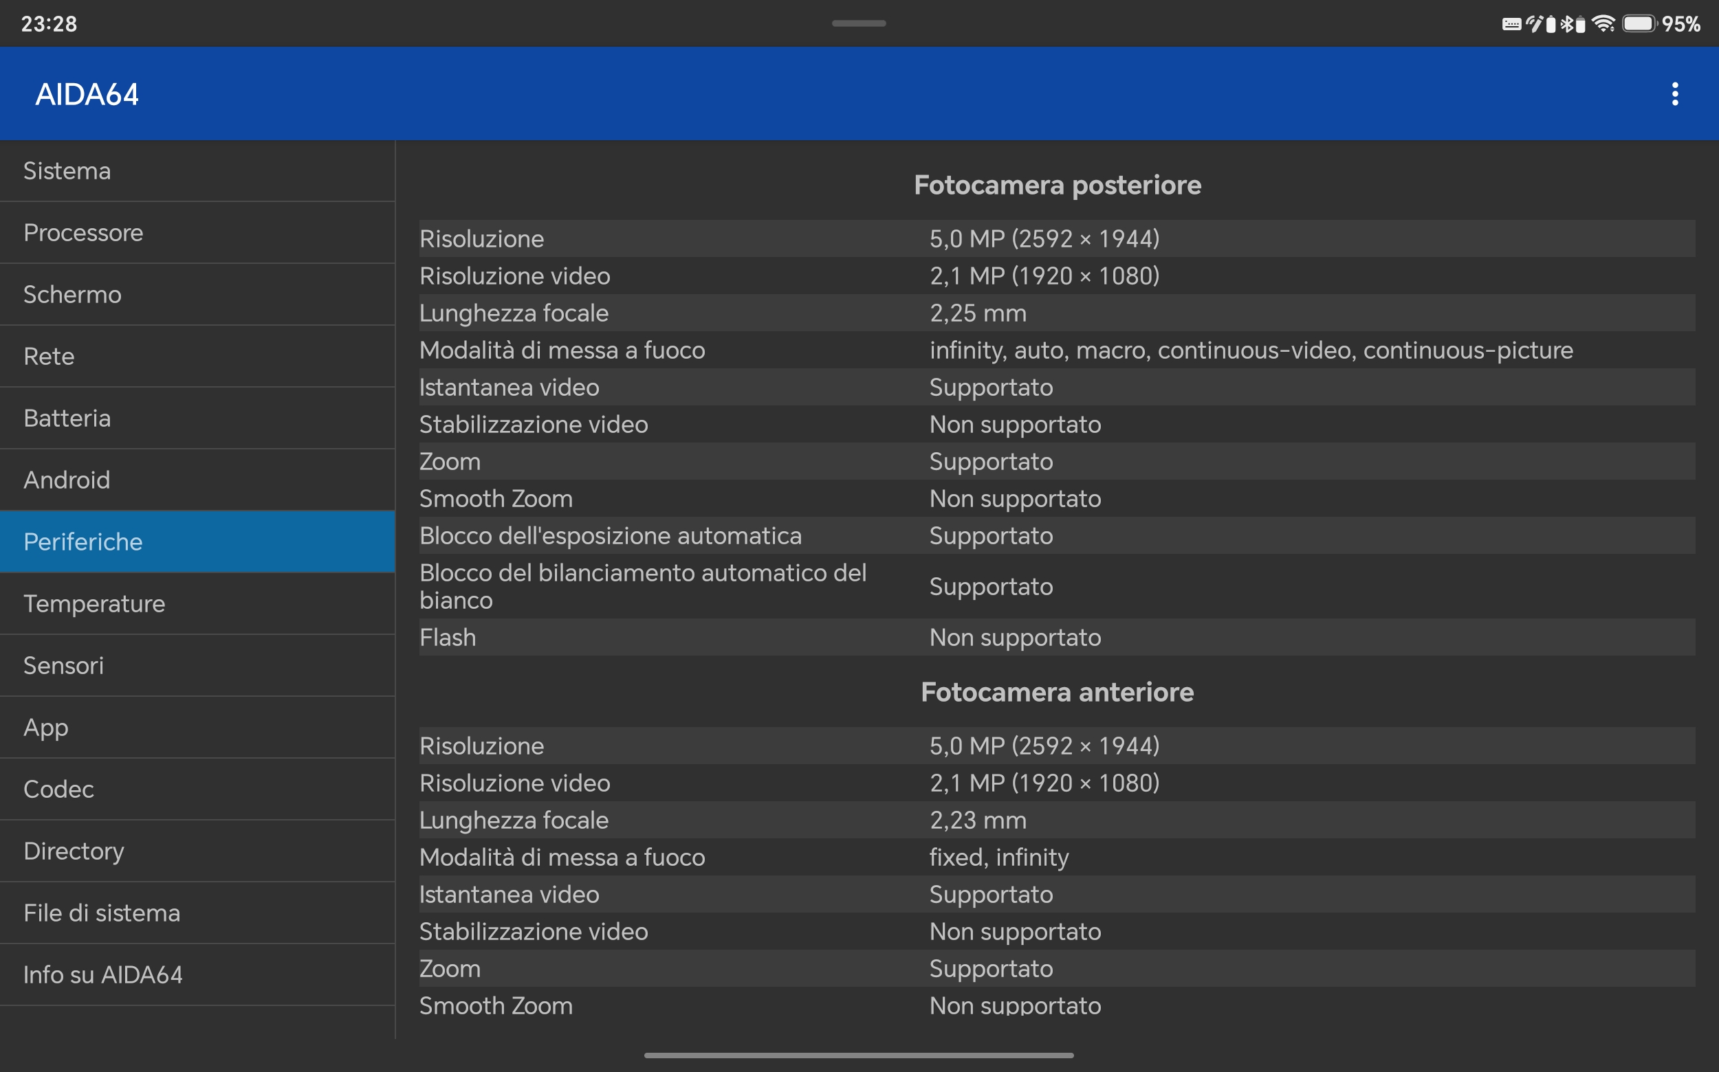
Task: Click the AIDA64 app title
Action: click(87, 94)
